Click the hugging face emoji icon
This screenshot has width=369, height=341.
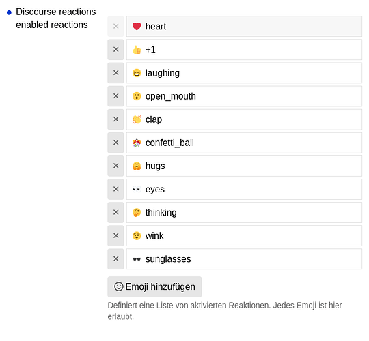[x=137, y=166]
